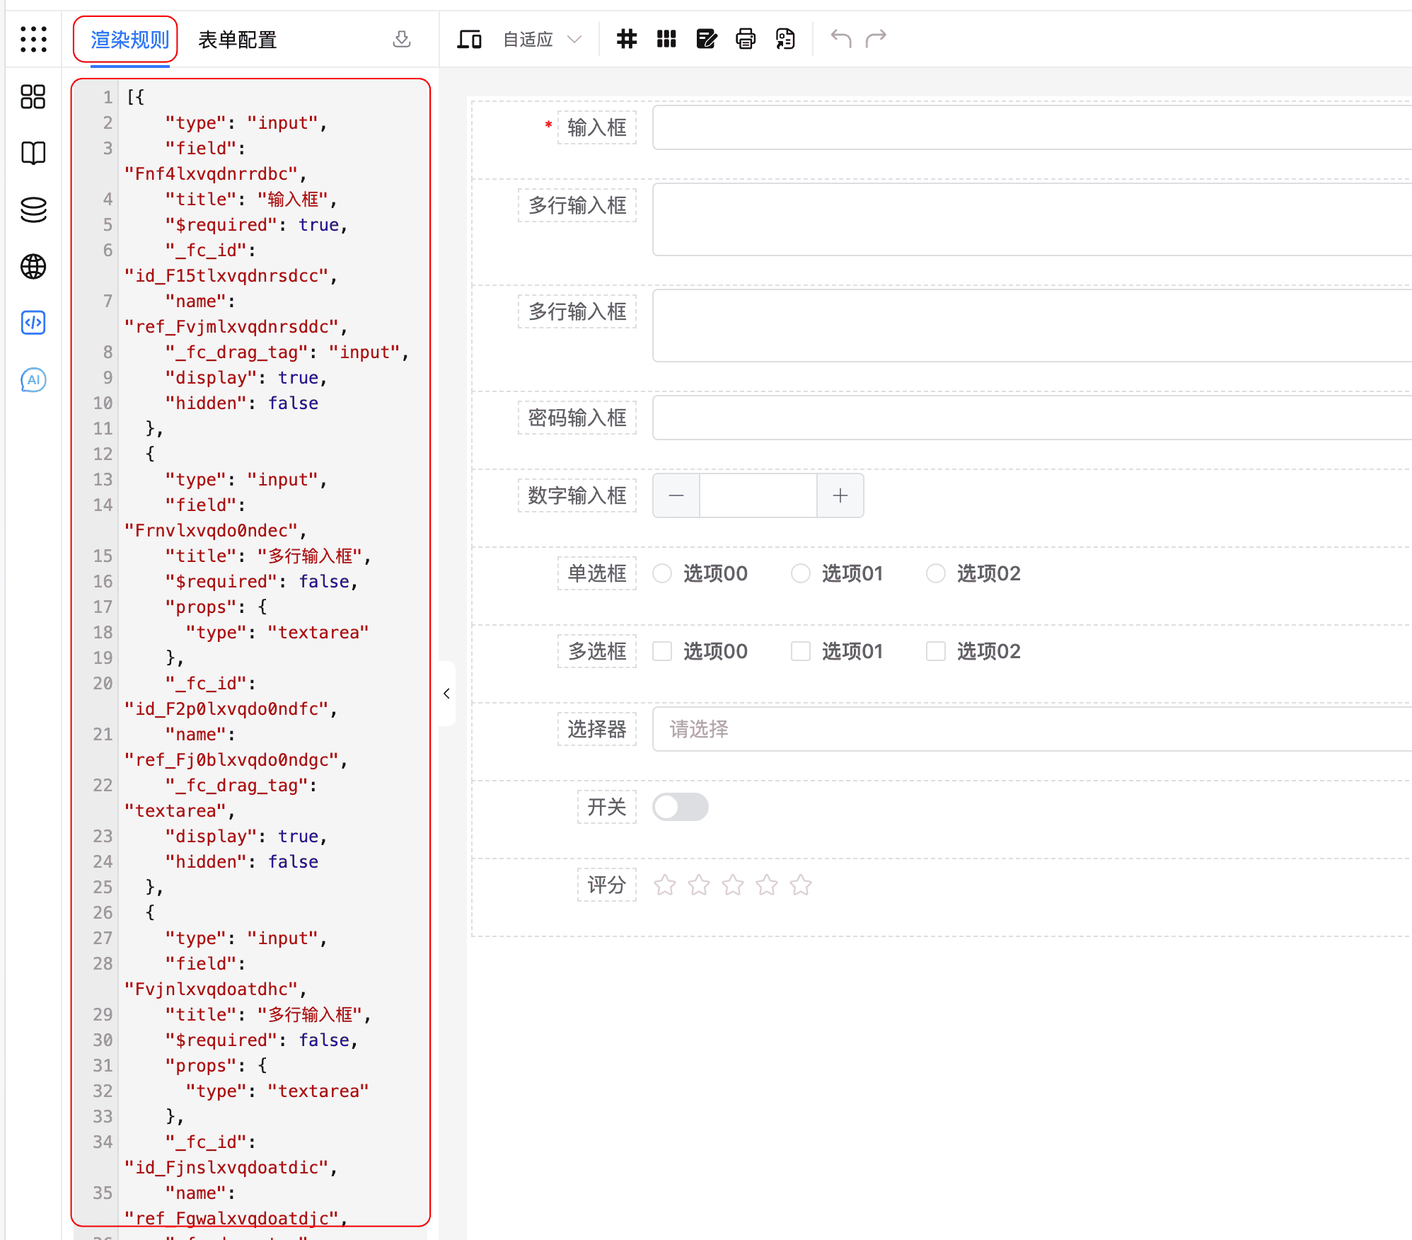Open the components grid panel in sidebar
The image size is (1412, 1240).
pyautogui.click(x=33, y=96)
